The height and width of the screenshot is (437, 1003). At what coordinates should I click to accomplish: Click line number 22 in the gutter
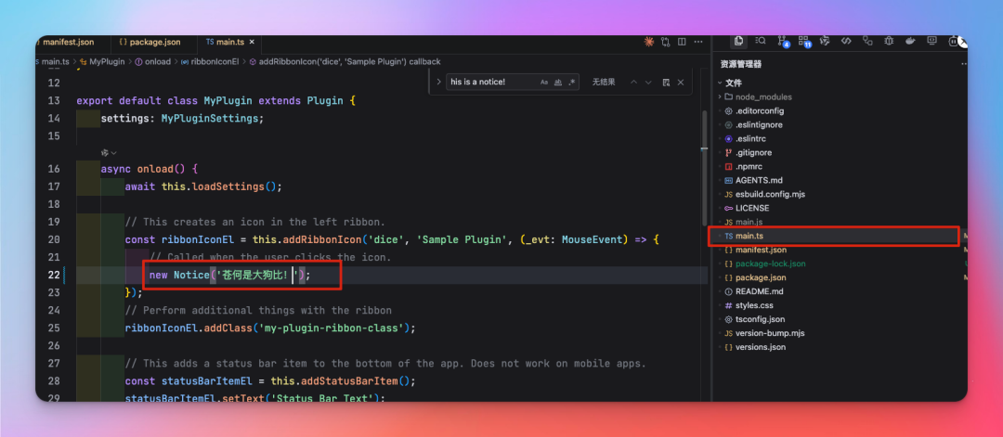(54, 275)
